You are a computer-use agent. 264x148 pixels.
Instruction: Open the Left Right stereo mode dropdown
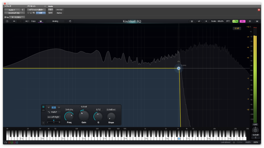click(54, 117)
